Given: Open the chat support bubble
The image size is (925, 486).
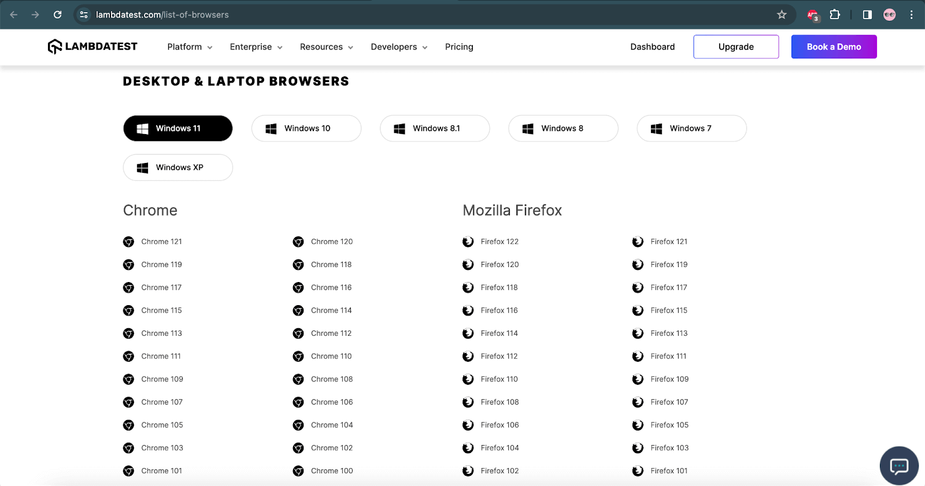Looking at the screenshot, I should pos(899,466).
